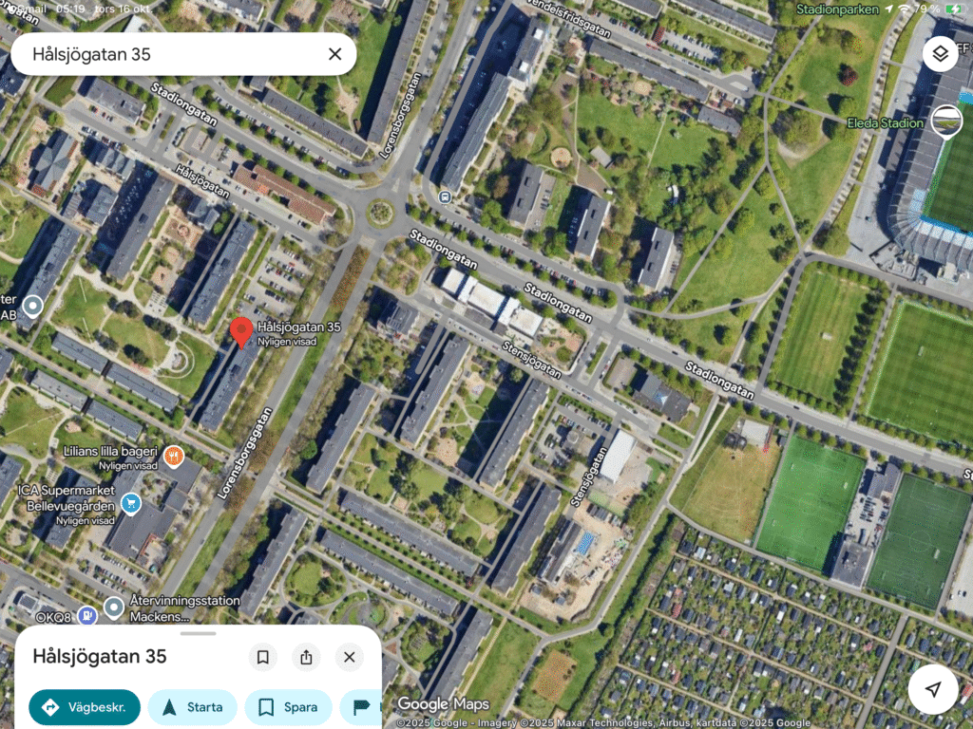Open Lilians lilla bageri restaurant marker
Screen dimensions: 973x729
pyautogui.click(x=174, y=458)
